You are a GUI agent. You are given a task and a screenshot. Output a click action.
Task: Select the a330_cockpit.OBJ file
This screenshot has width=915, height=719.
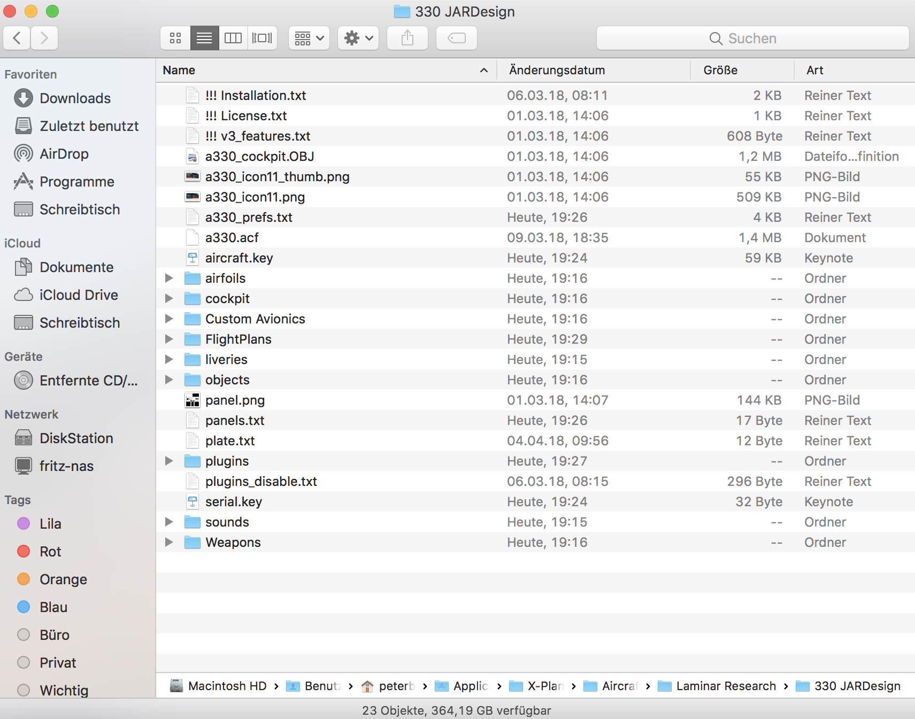(535, 157)
